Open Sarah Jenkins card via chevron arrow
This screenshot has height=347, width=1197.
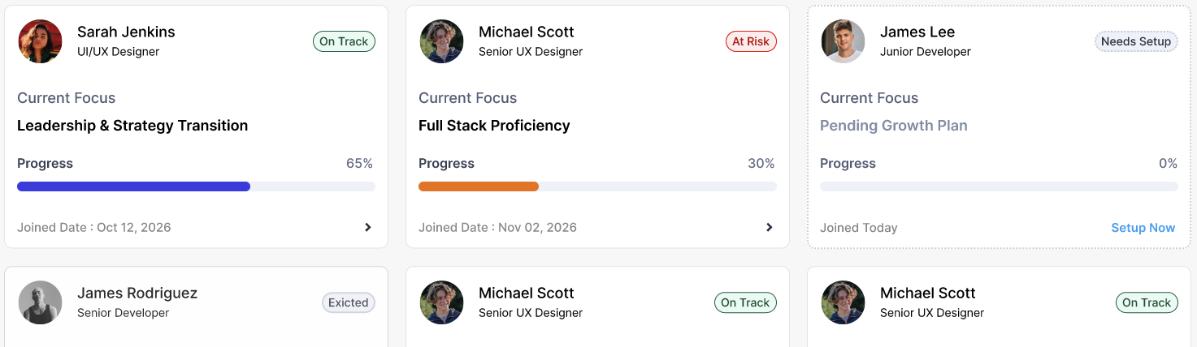point(368,227)
